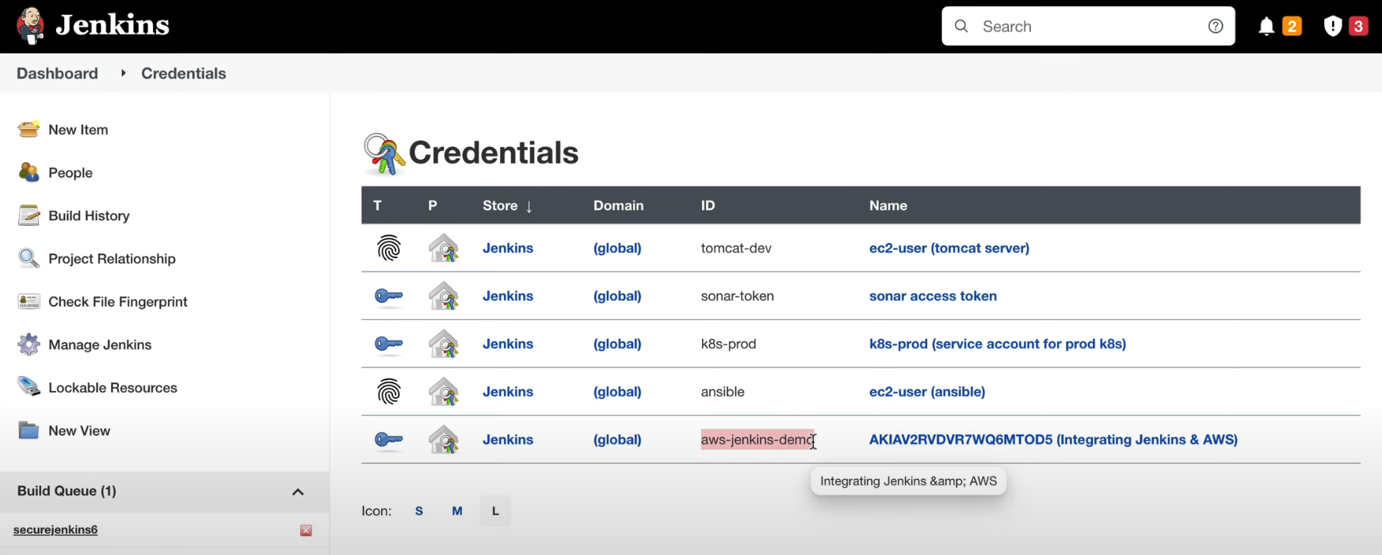Click the Project Relationship magnifier icon
The image size is (1382, 555).
[29, 258]
